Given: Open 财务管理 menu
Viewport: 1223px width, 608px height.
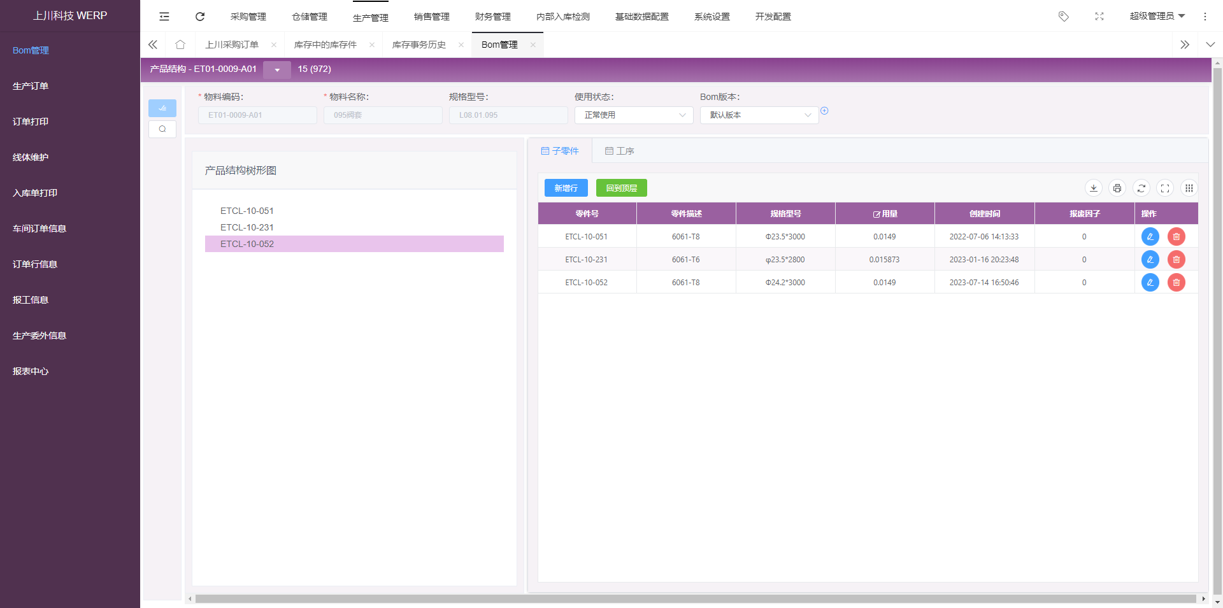Looking at the screenshot, I should pos(493,17).
